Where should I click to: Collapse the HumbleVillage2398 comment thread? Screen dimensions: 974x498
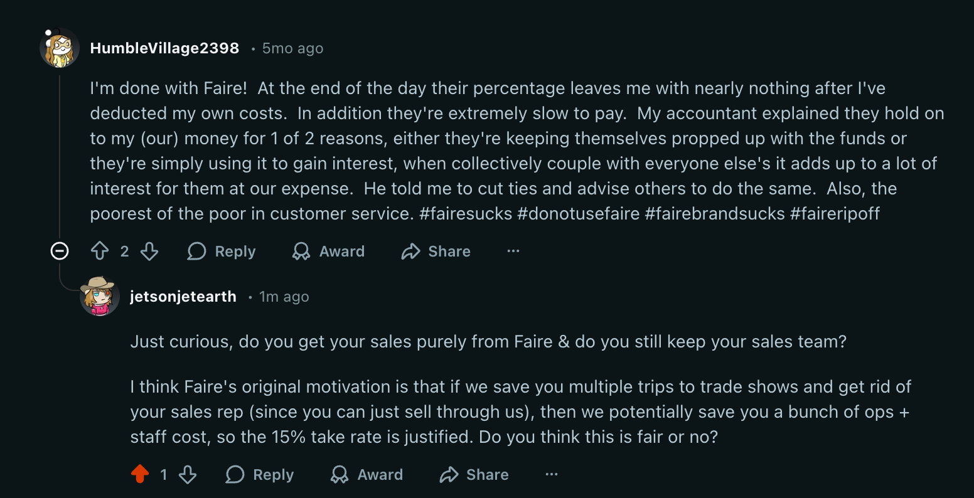point(60,252)
